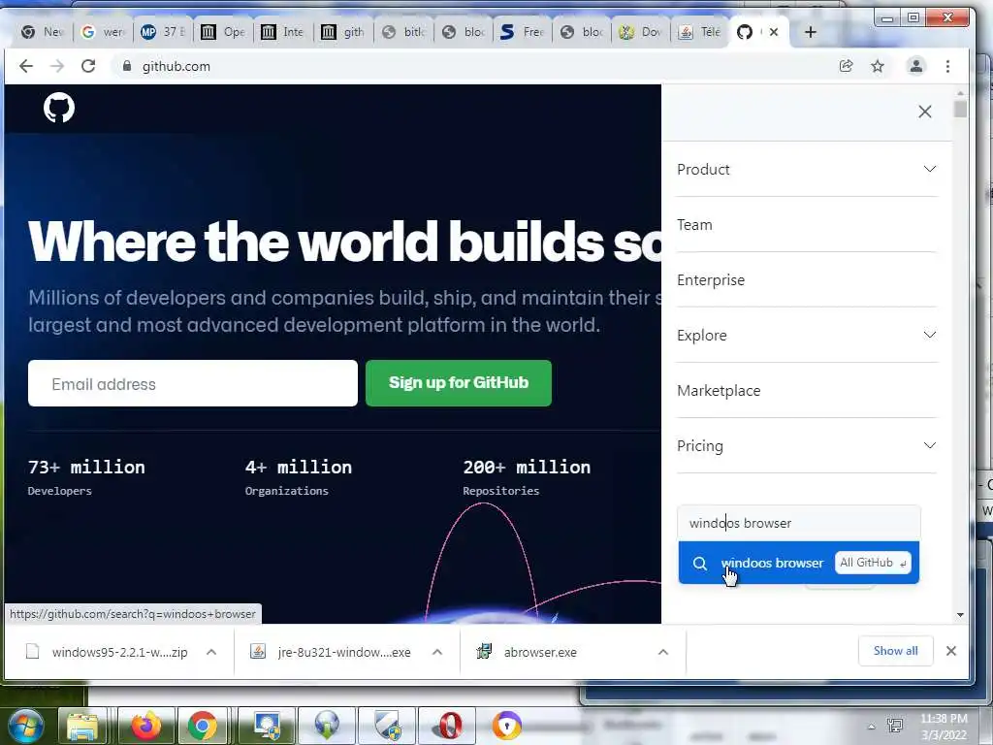The height and width of the screenshot is (745, 993).
Task: Open Windows Explorer from the taskbar
Action: [82, 726]
